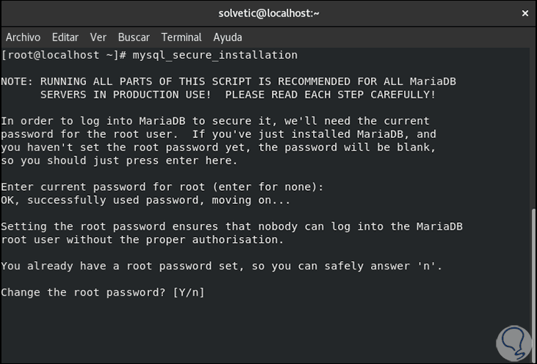The image size is (537, 364).
Task: Open the Editar menu
Action: [65, 37]
